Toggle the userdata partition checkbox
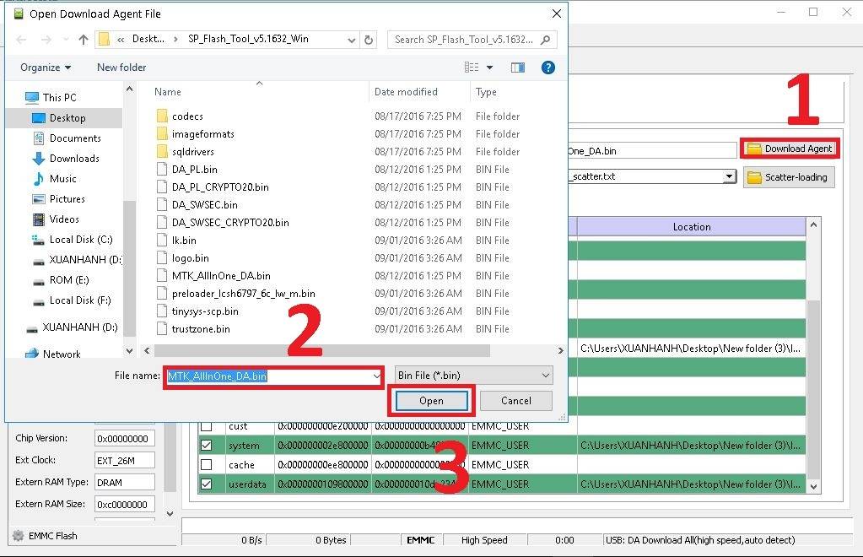 tap(207, 484)
